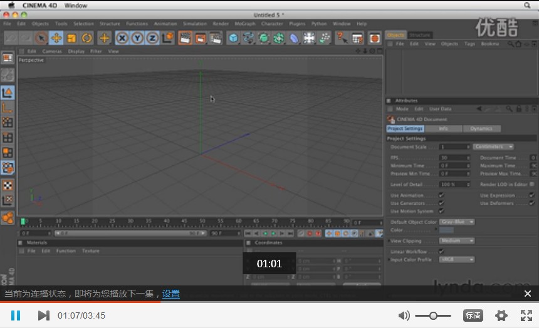Screen dimensions: 539x328
Task: Click the red Record Active Objects button
Action: tap(310, 233)
